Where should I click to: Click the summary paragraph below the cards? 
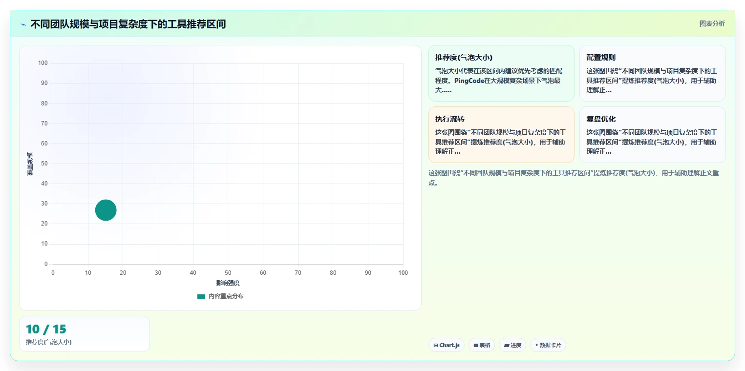click(x=574, y=178)
